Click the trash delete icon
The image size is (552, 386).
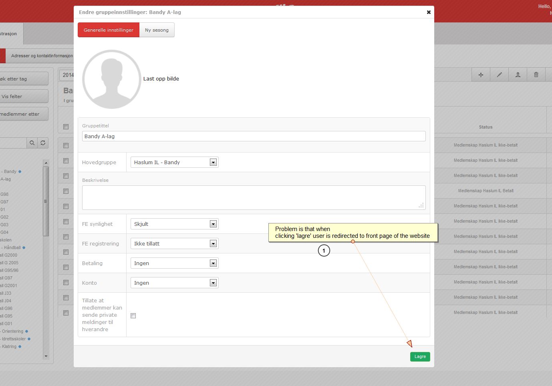pos(536,75)
